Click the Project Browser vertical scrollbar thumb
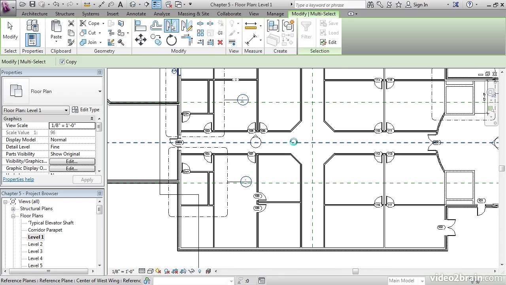This screenshot has height=285, width=506. coord(99,209)
